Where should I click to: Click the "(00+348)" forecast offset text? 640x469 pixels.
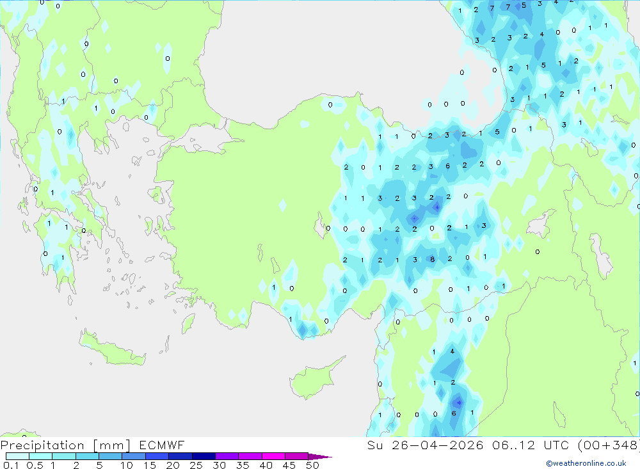click(609, 445)
